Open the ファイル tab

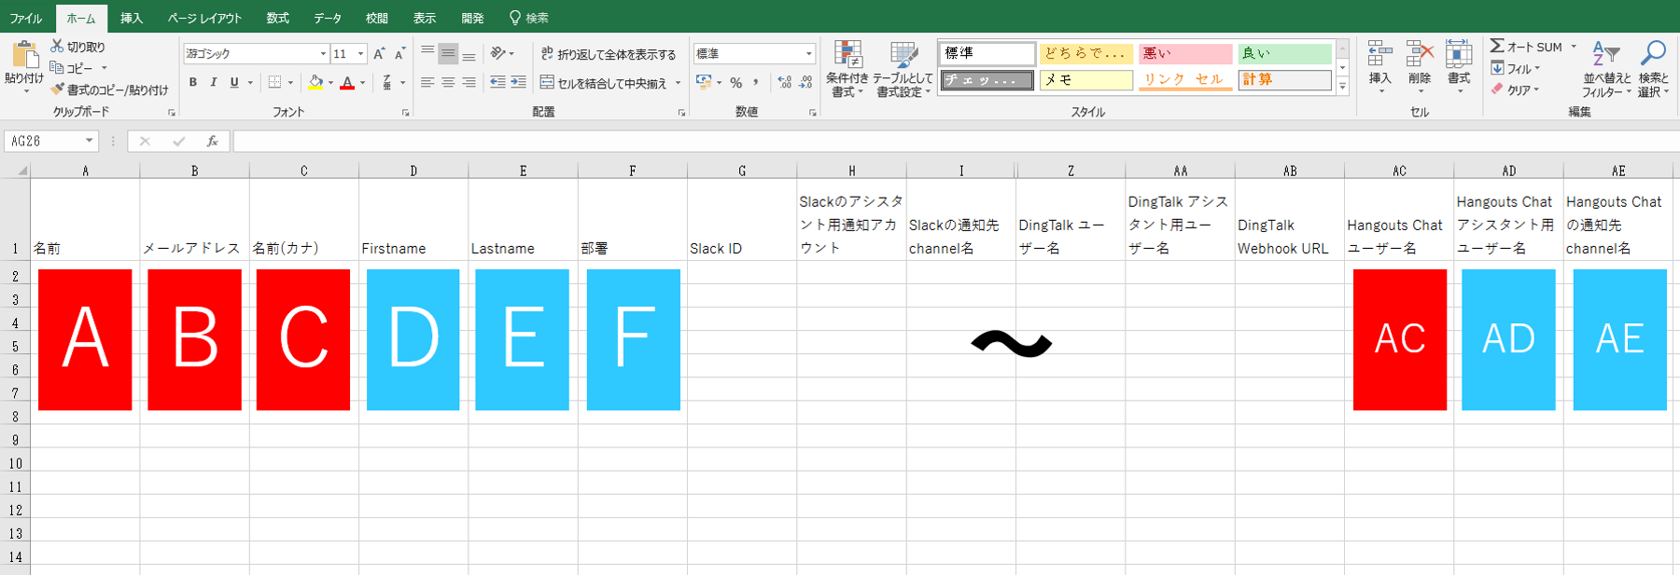pyautogui.click(x=26, y=18)
